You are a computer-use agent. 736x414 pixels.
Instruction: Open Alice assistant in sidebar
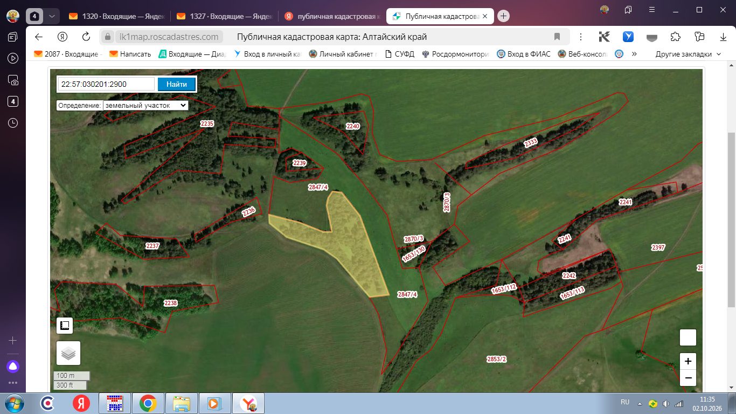[13, 367]
